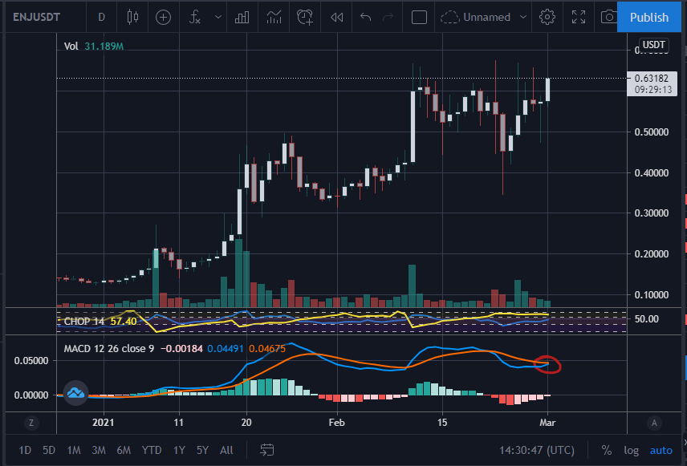Click the Compare or add symbol icon
This screenshot has height=466, width=687.
[x=163, y=17]
